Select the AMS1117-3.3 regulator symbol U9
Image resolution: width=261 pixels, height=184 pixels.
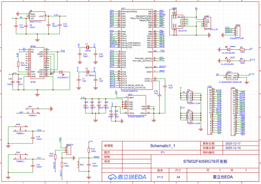point(37,16)
